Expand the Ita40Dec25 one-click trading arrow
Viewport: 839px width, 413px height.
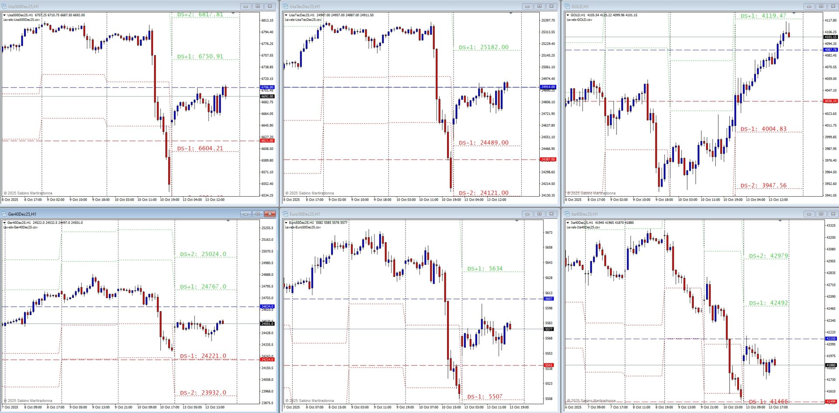(568, 223)
